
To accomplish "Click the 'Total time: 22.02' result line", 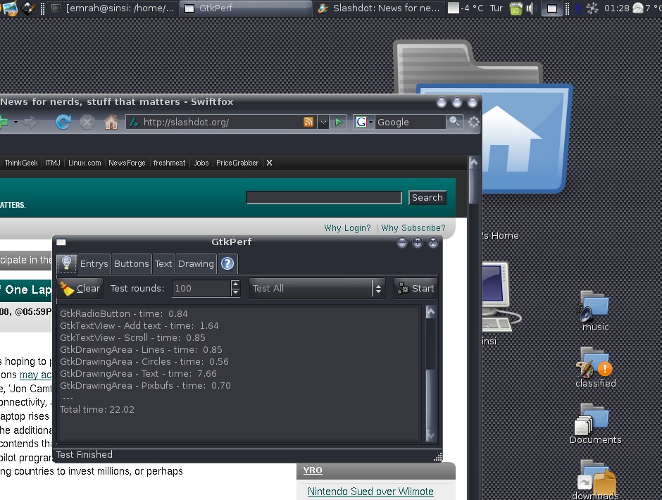I will coord(97,410).
